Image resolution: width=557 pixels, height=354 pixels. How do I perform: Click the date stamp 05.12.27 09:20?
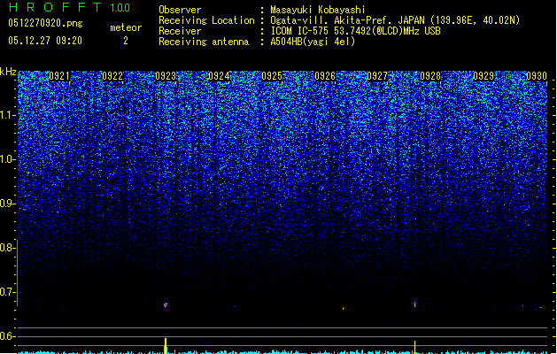45,41
